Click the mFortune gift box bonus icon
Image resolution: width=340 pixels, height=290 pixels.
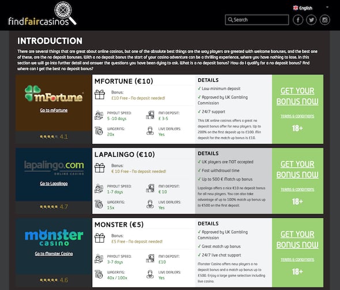coord(100,95)
